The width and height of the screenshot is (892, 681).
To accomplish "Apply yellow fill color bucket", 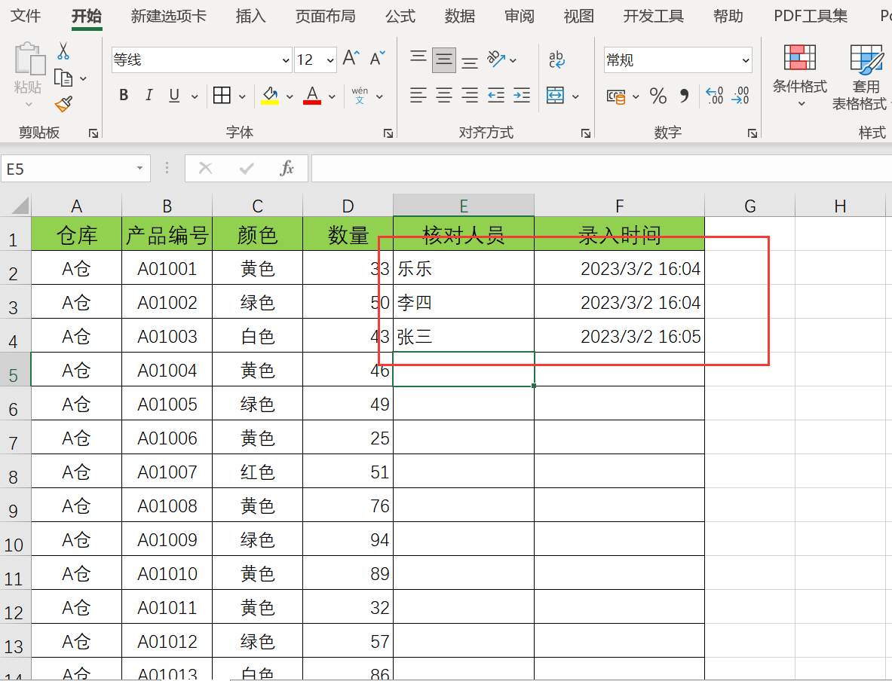I will [270, 96].
